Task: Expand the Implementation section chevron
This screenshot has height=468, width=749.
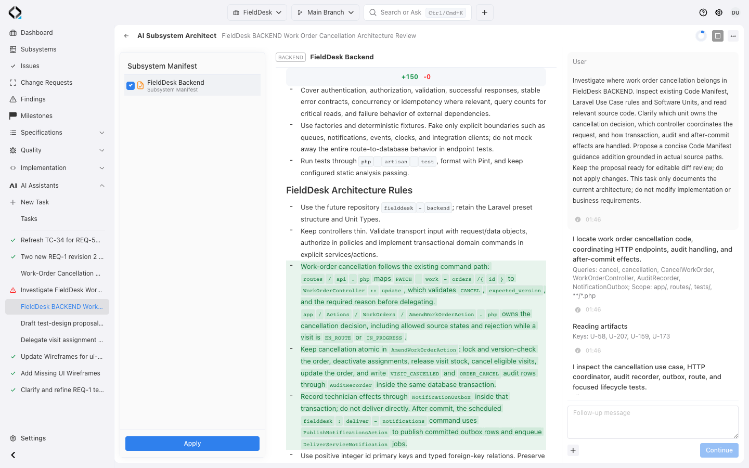Action: (102, 168)
